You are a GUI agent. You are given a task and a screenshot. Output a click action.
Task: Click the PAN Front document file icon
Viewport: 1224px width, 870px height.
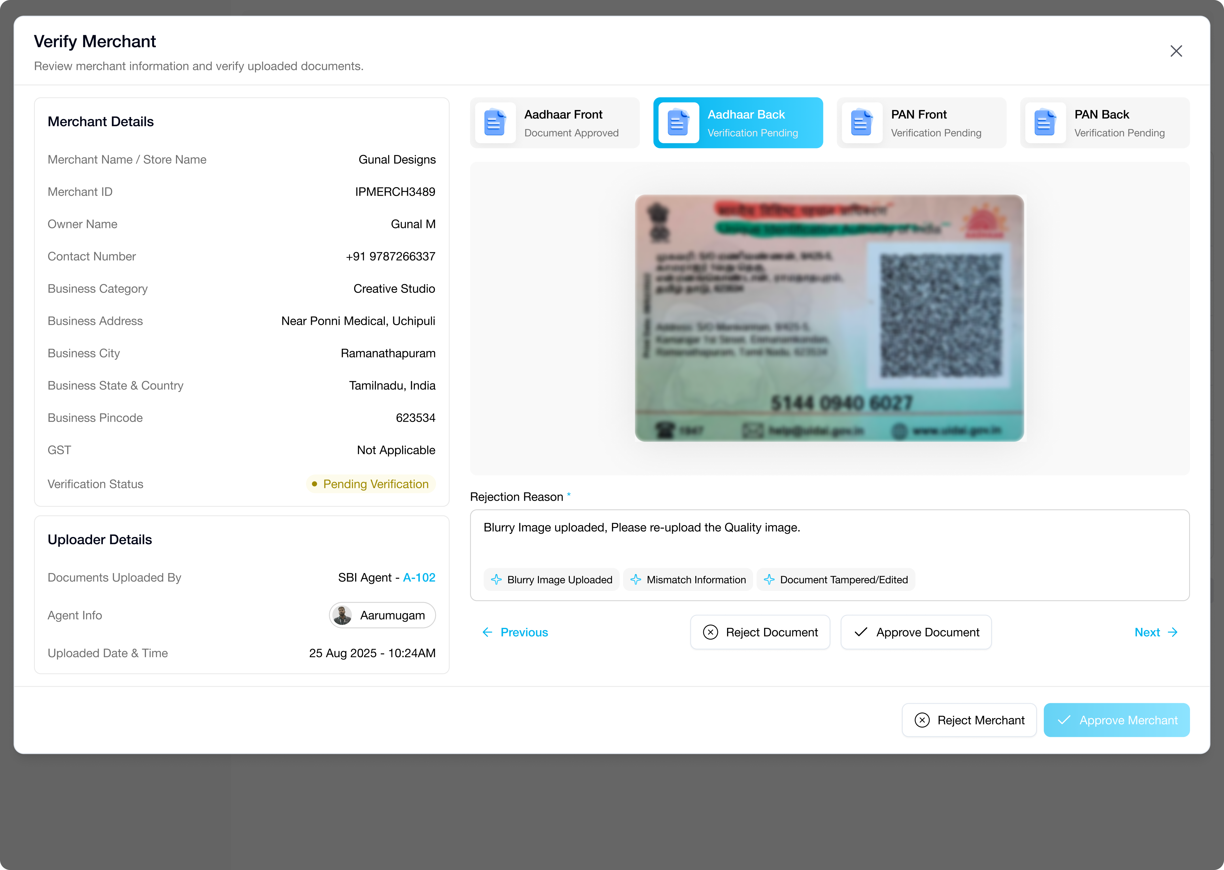coord(861,123)
